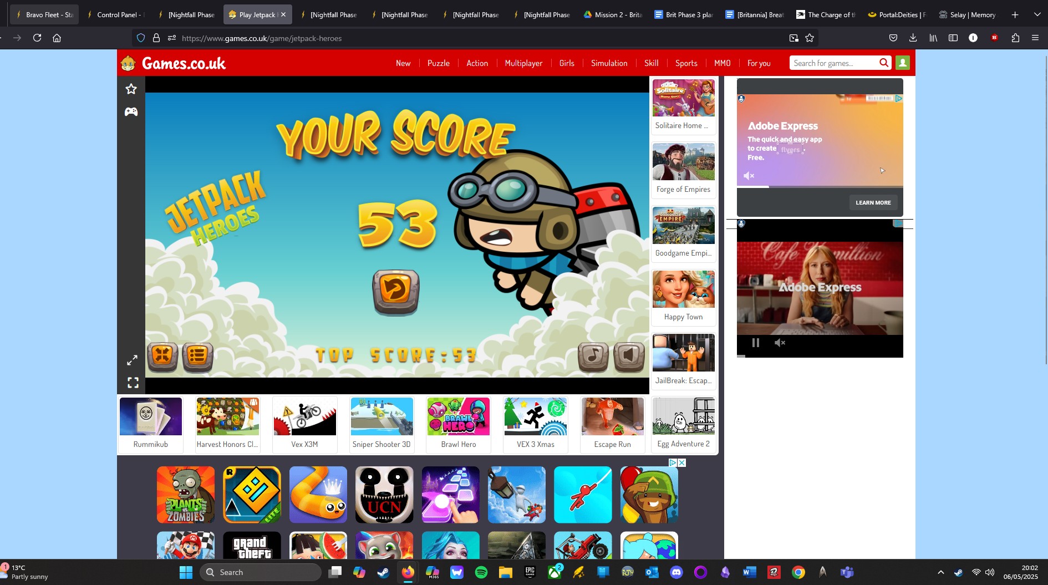
Task: Focus the Search for games field
Action: tap(833, 63)
